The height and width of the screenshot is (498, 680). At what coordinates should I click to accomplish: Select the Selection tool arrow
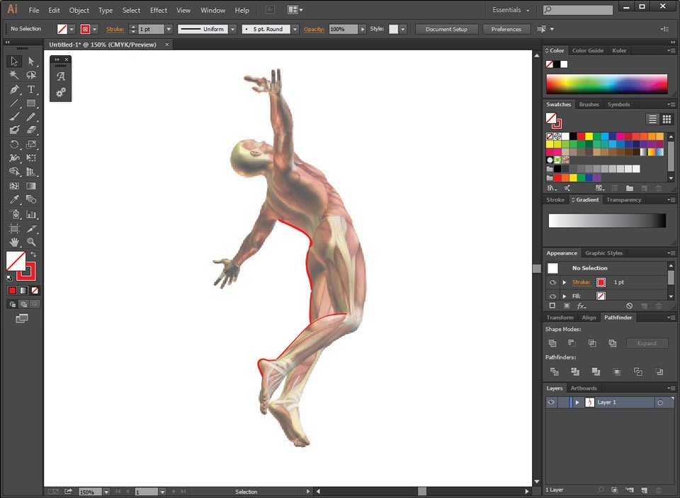click(x=14, y=61)
